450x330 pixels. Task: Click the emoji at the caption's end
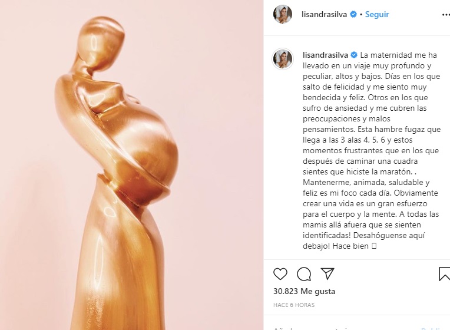click(373, 246)
